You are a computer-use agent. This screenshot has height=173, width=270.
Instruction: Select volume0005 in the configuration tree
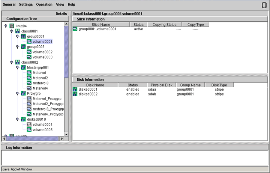42,130
